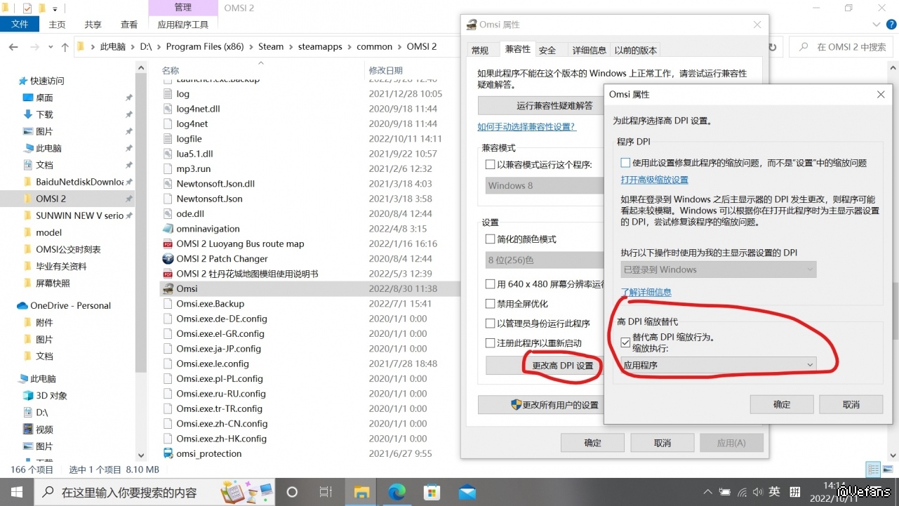899x506 pixels.
Task: Click the OMSI 2 Luoyang Bus route map PDF icon
Action: point(168,244)
